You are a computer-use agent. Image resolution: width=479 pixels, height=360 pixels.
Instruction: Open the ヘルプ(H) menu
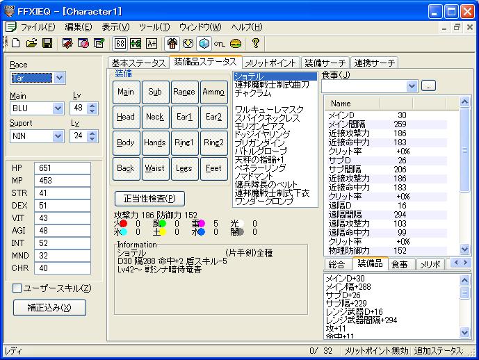(x=247, y=27)
